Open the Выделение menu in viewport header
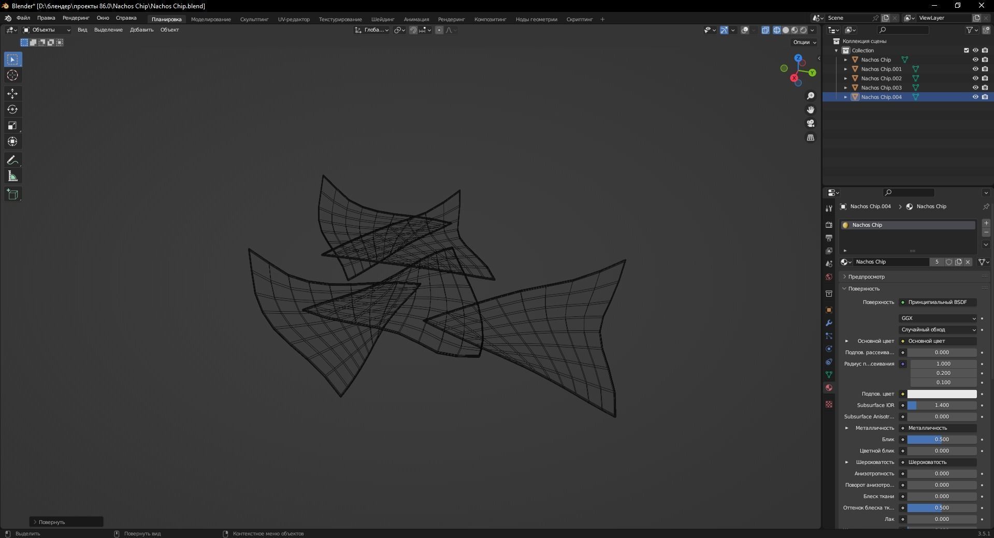The height and width of the screenshot is (538, 994). [x=108, y=30]
